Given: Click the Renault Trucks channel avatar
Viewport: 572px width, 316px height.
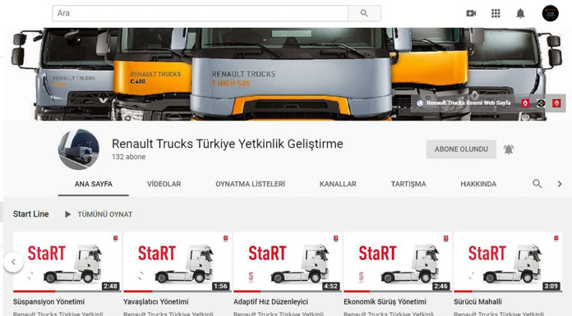Looking at the screenshot, I should (x=79, y=149).
